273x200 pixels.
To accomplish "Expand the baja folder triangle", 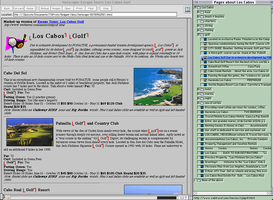I will click(x=199, y=12).
